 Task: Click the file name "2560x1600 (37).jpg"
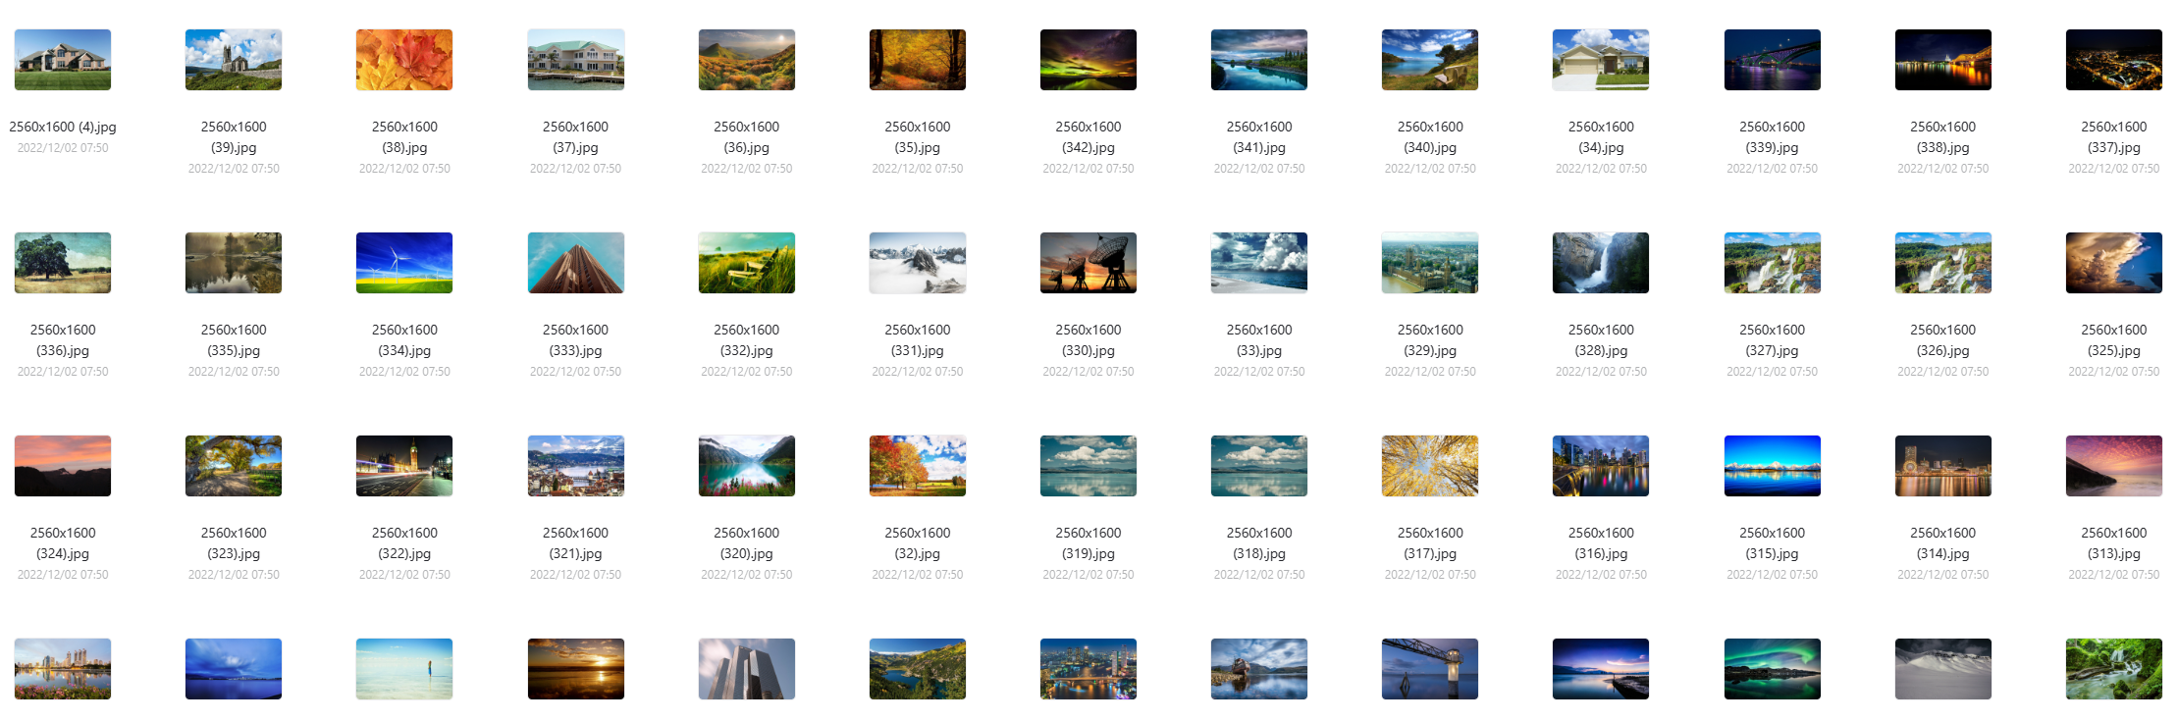575,137
